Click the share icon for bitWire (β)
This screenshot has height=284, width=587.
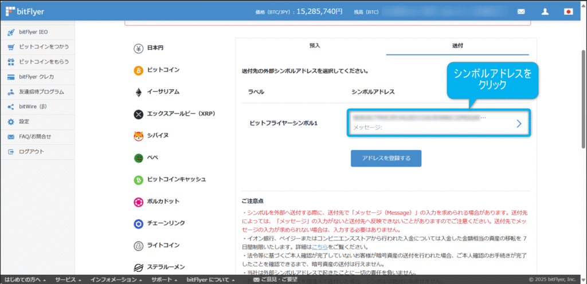(x=11, y=107)
